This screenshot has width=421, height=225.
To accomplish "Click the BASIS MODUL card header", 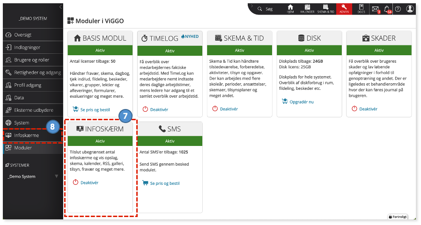I will click(100, 38).
